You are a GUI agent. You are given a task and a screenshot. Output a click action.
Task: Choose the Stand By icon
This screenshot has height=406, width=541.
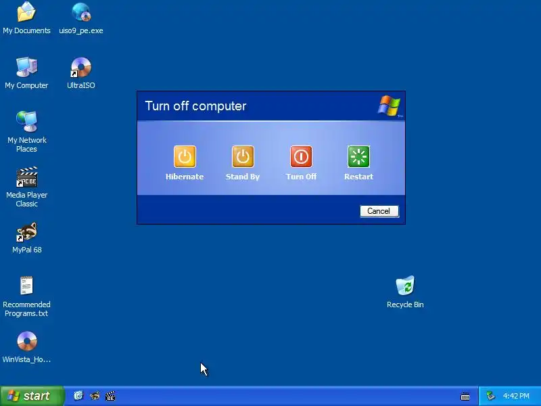[243, 156]
